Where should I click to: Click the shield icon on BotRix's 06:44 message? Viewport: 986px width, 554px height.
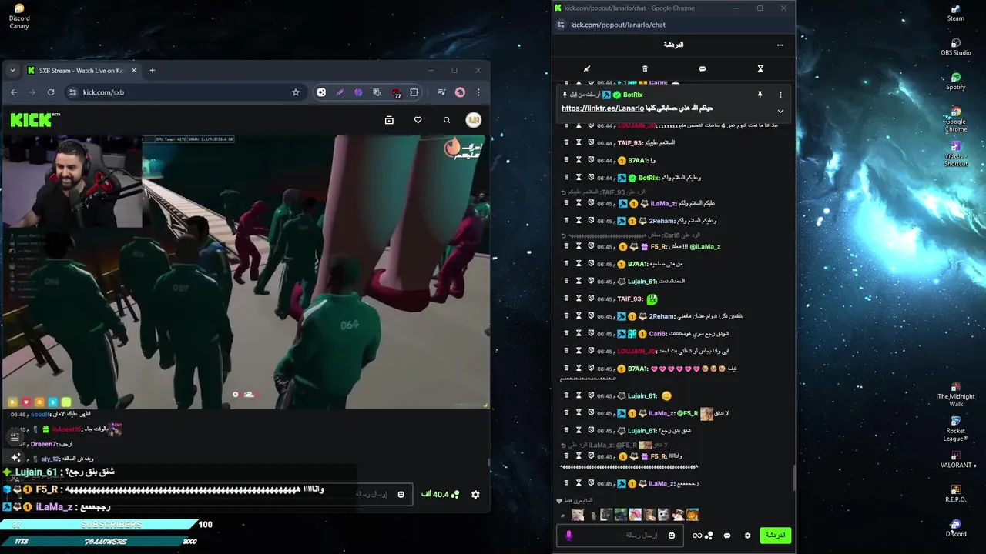(591, 178)
